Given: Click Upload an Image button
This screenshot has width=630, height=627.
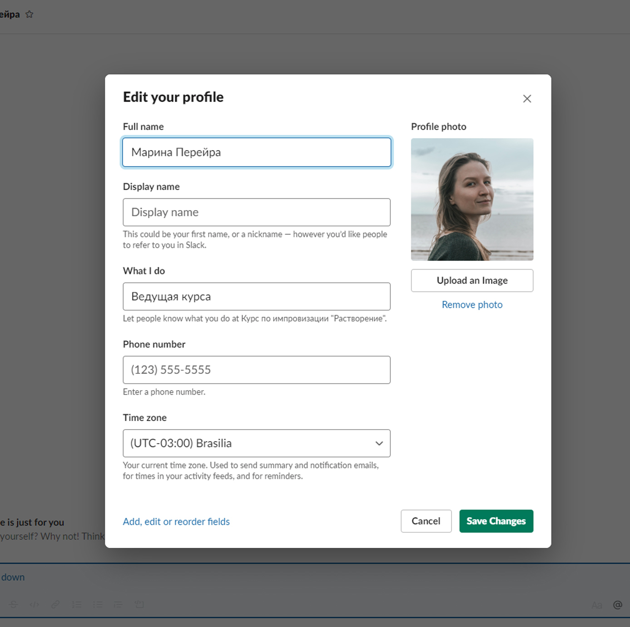Looking at the screenshot, I should 472,281.
